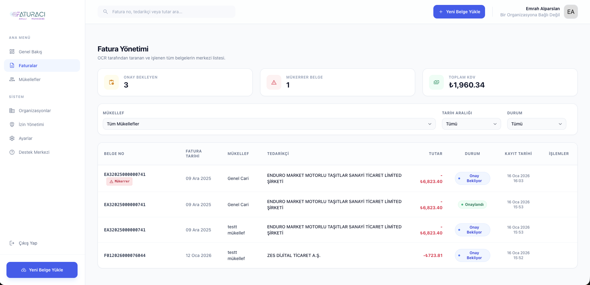Click the Ayarlar gear icon
Viewport: 590px width, 285px height.
[x=12, y=138]
